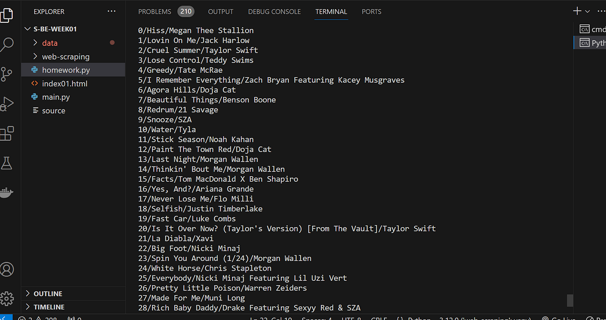The image size is (606, 320).
Task: Open the DEBUG CONSOLE tab
Action: click(x=274, y=12)
